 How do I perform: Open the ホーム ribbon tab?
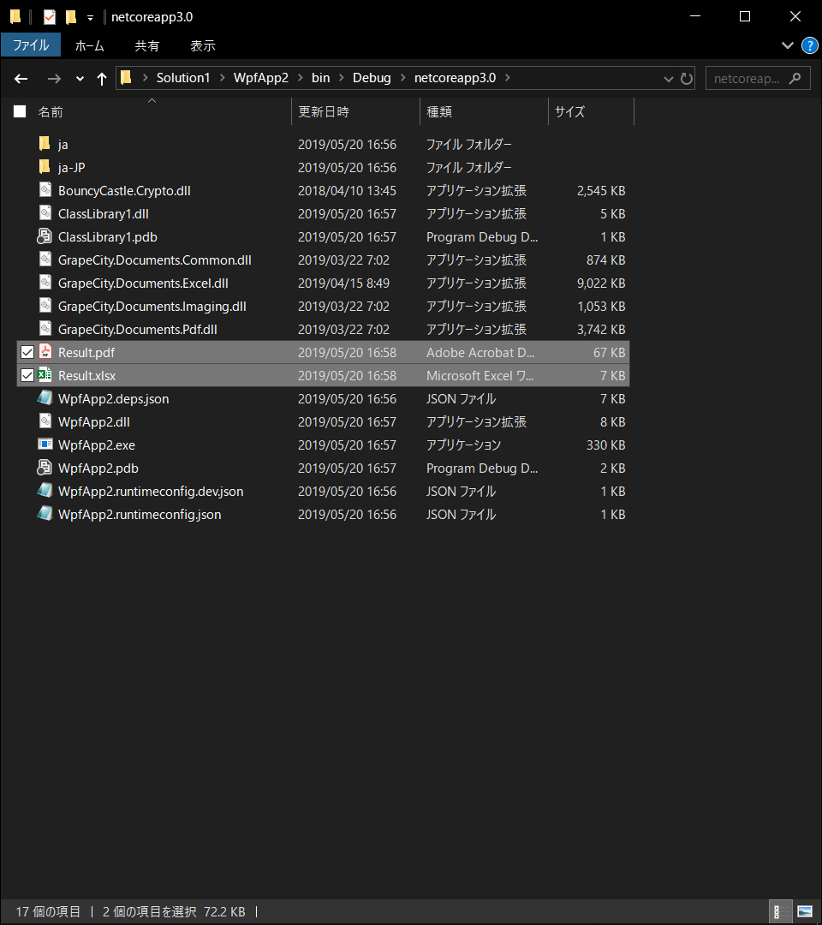[90, 45]
